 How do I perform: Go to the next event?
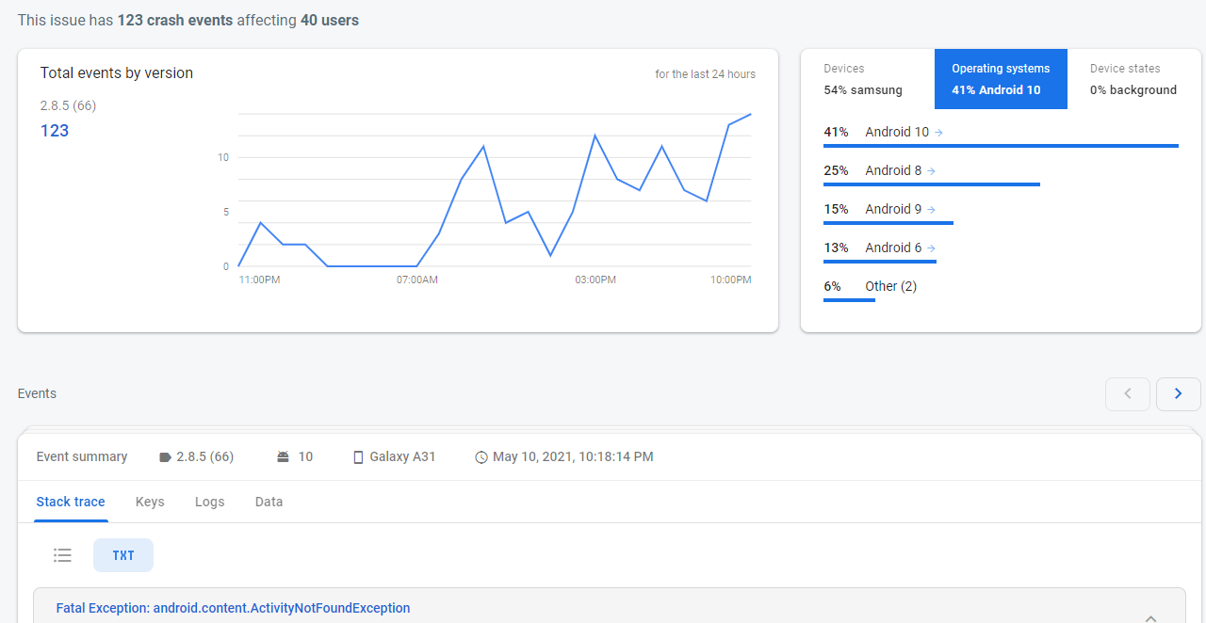[x=1178, y=394]
